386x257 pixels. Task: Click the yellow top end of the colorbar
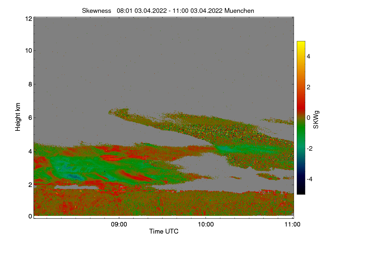click(301, 43)
